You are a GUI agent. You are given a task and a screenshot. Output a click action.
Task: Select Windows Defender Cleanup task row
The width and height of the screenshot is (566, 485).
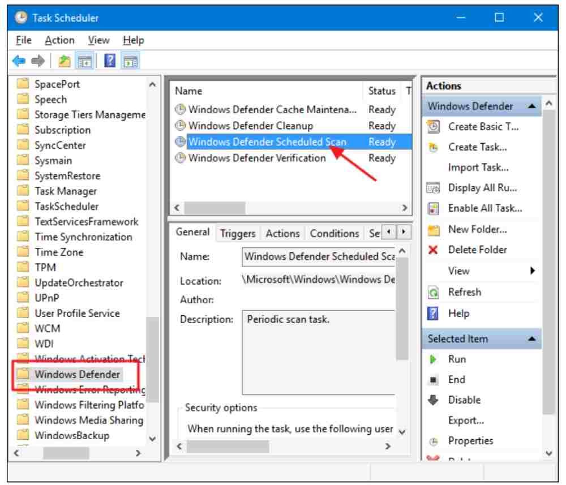point(293,126)
